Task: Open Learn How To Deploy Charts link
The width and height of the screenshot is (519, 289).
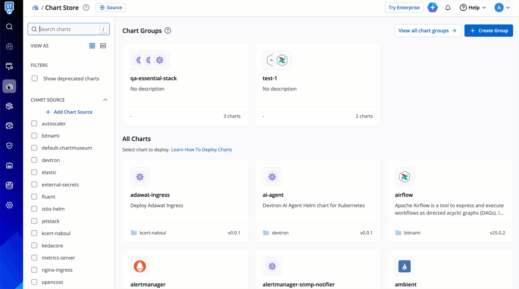Action: 201,150
